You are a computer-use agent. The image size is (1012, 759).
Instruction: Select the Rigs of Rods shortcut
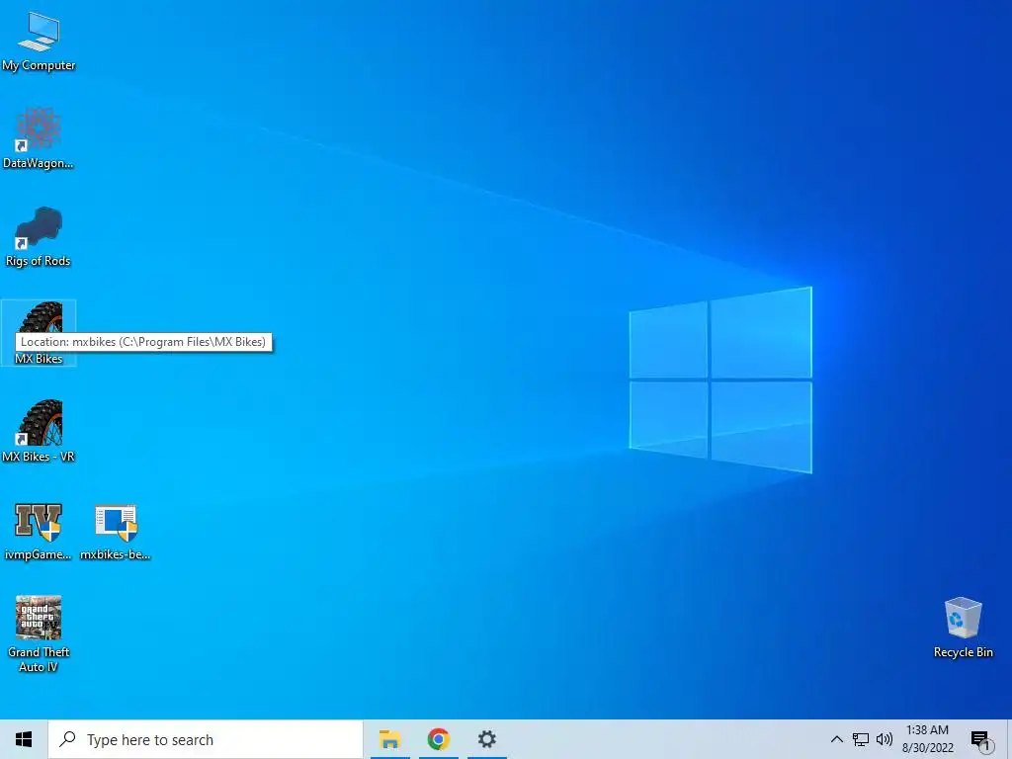click(39, 236)
